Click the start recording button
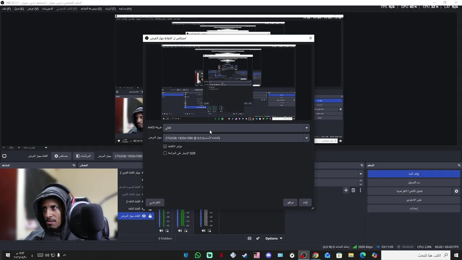462x260 pixels. pyautogui.click(x=414, y=182)
